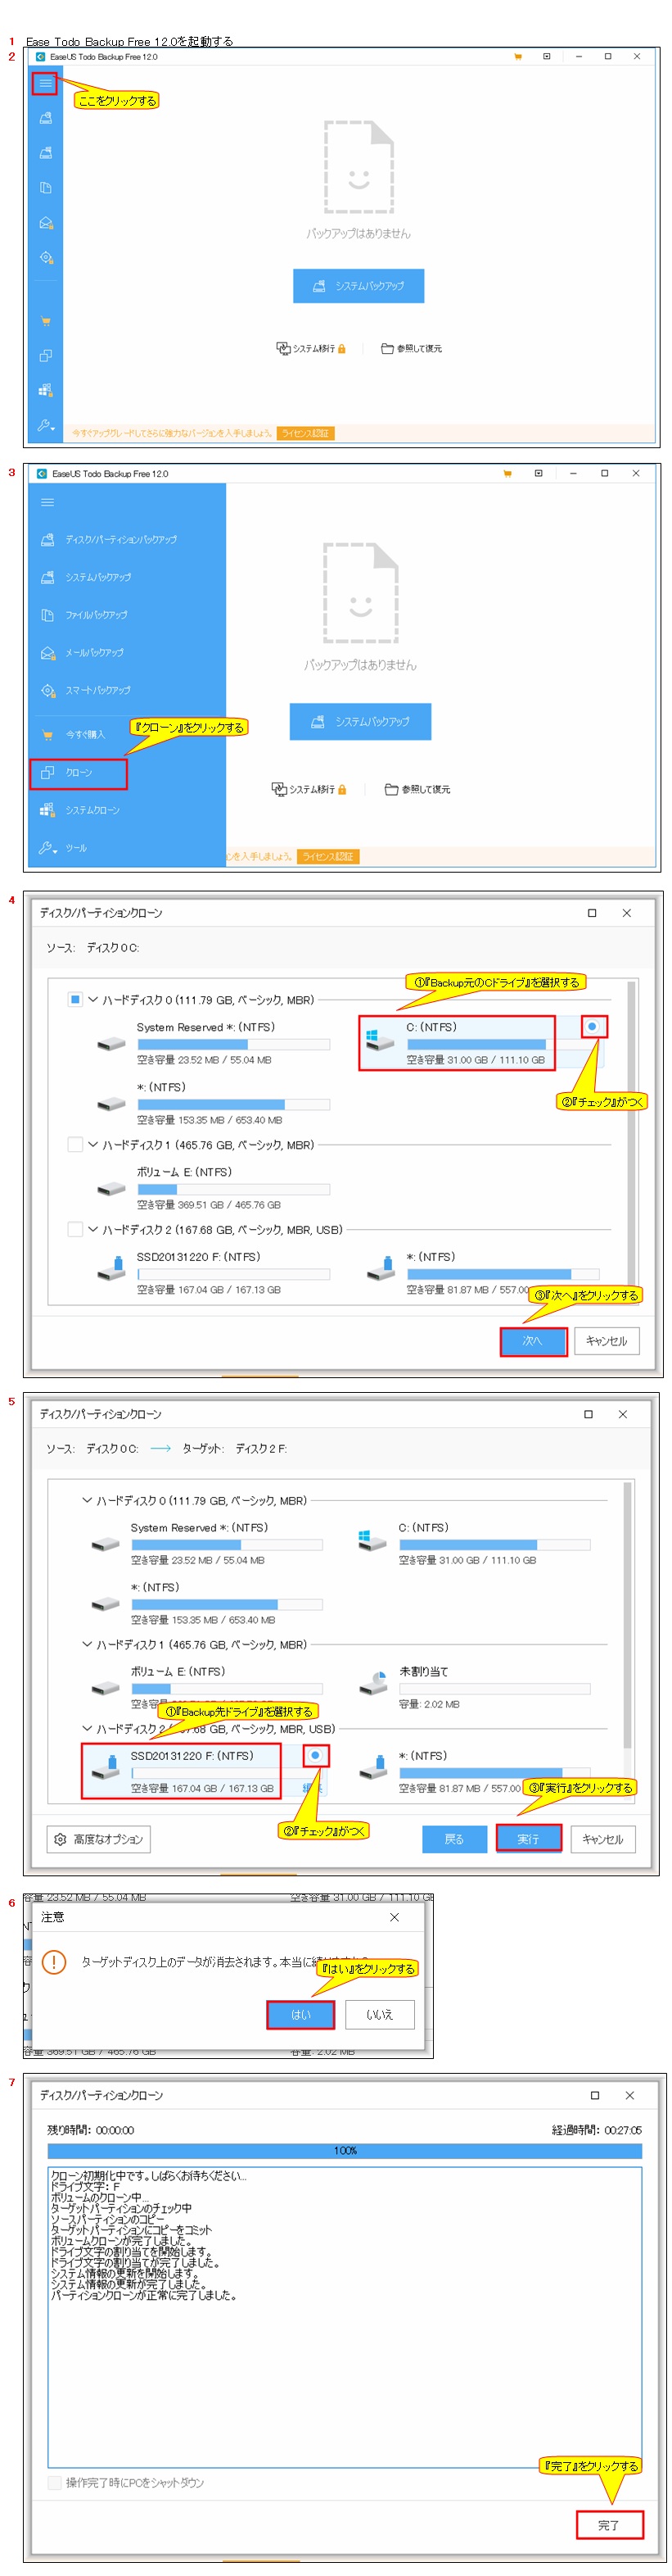This screenshot has height=2576, width=672.
Task: Collapse ハードディスク 0 chevron in target-selection dialog
Action: [87, 1500]
